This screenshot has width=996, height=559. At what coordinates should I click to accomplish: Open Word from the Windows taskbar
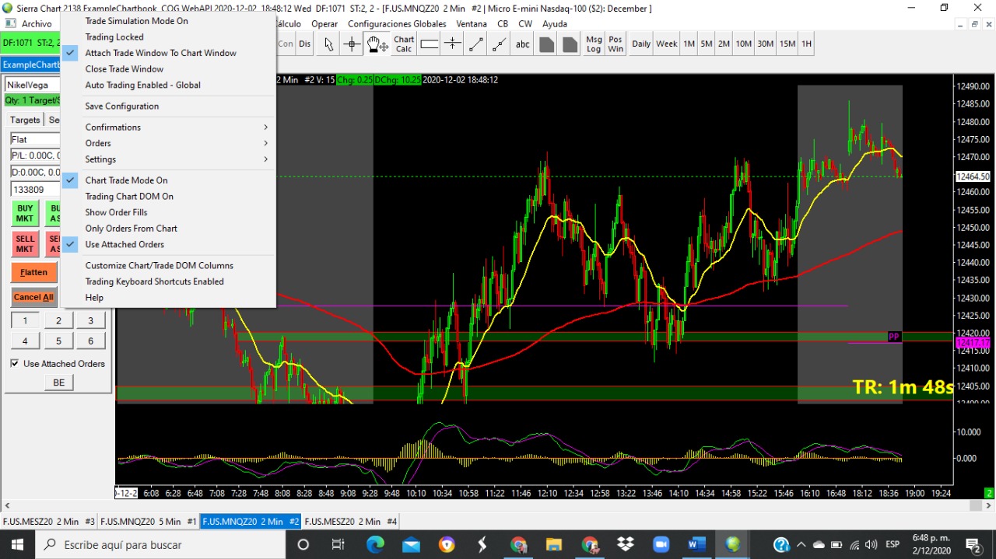pos(696,544)
